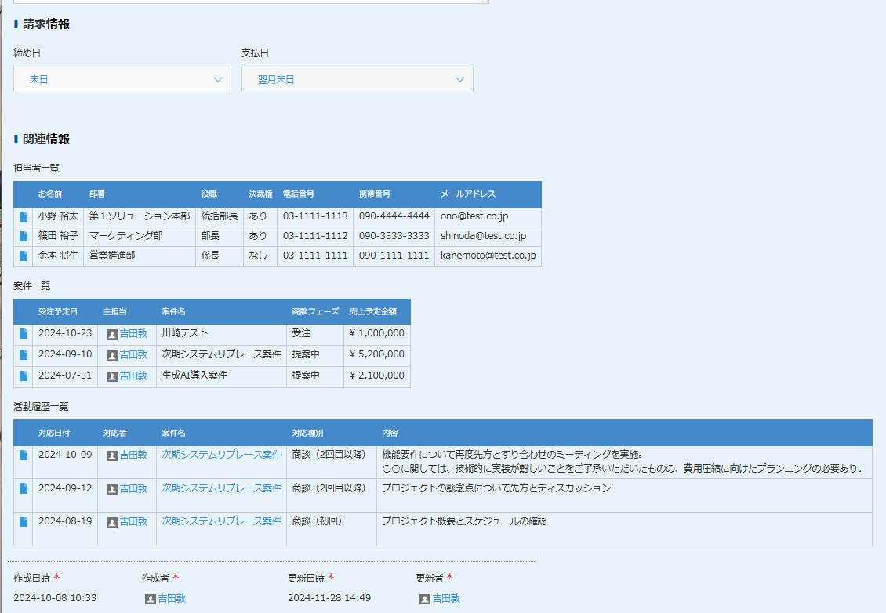The image size is (886, 613).
Task: Open 吉田敦 link under 更新者
Action: (446, 598)
